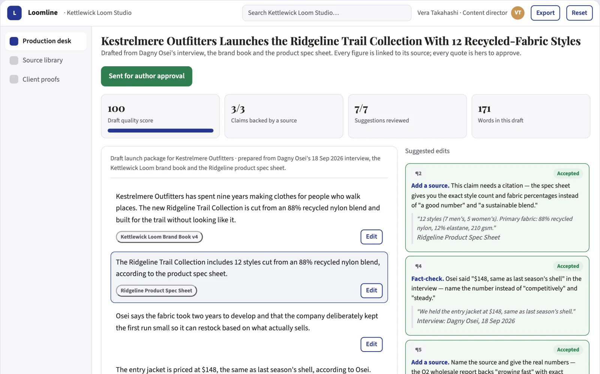This screenshot has width=600, height=374.
Task: Click the Kettlewick Loom Studio workspace name
Action: tap(99, 13)
